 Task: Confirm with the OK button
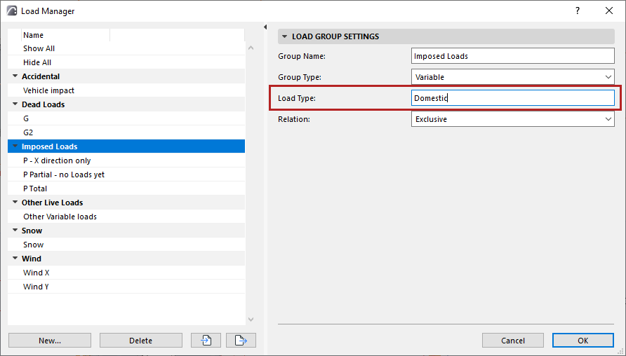tap(582, 340)
